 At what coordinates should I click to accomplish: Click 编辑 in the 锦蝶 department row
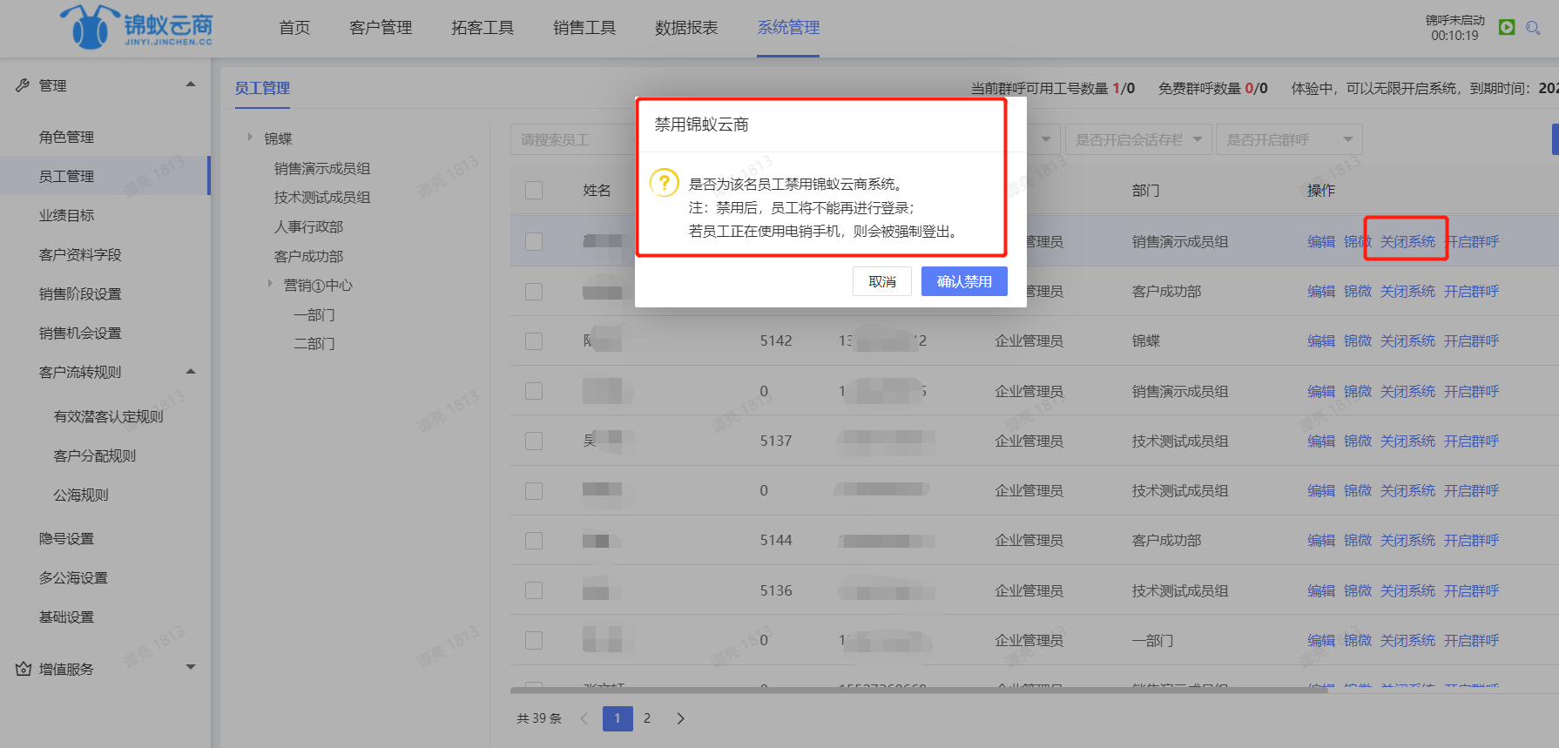click(x=1321, y=341)
